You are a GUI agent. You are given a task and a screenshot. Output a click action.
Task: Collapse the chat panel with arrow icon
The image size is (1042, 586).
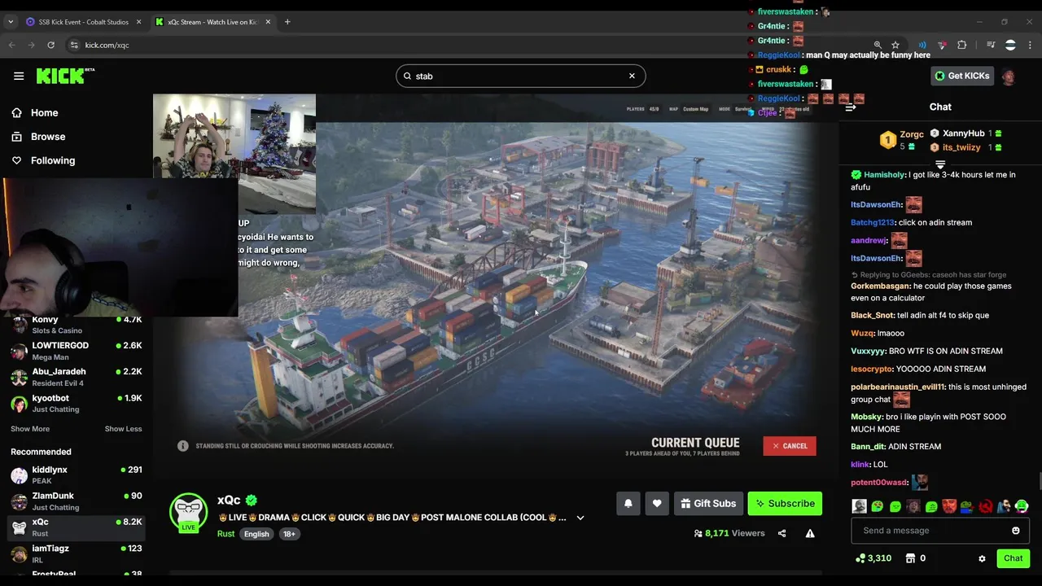[x=851, y=107]
